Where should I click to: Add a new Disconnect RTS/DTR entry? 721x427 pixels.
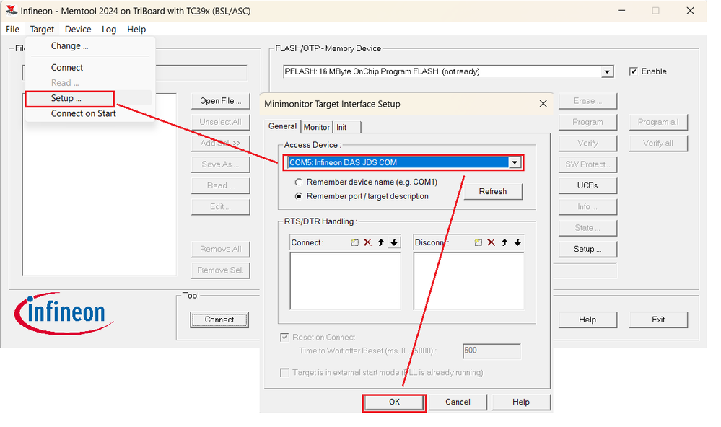[478, 243]
